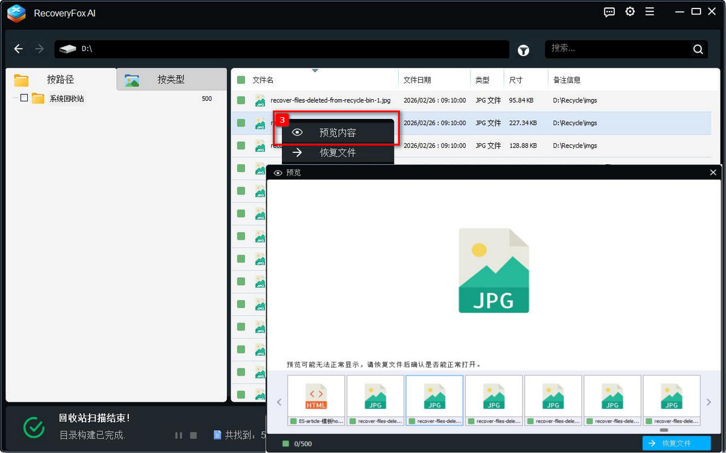Click the feedback message icon in the title bar
Viewport: 726px width, 453px height.
point(609,11)
